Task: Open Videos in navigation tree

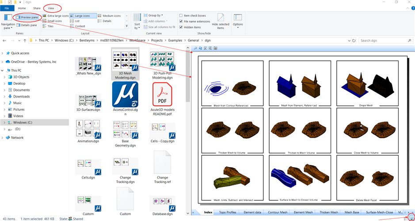Action: (x=18, y=116)
